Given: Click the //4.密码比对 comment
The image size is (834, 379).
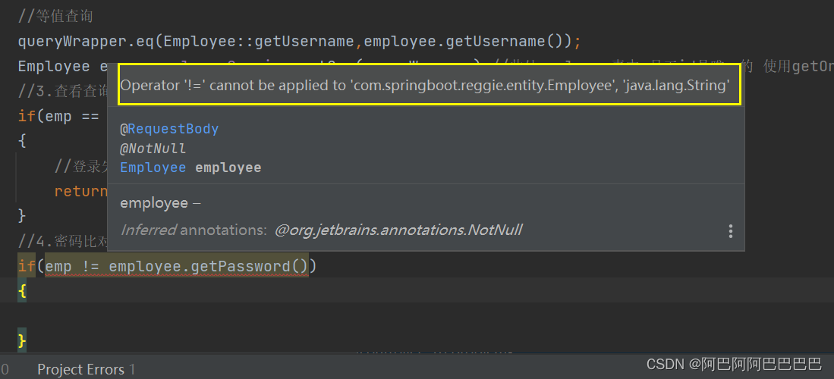Looking at the screenshot, I should coord(63,241).
